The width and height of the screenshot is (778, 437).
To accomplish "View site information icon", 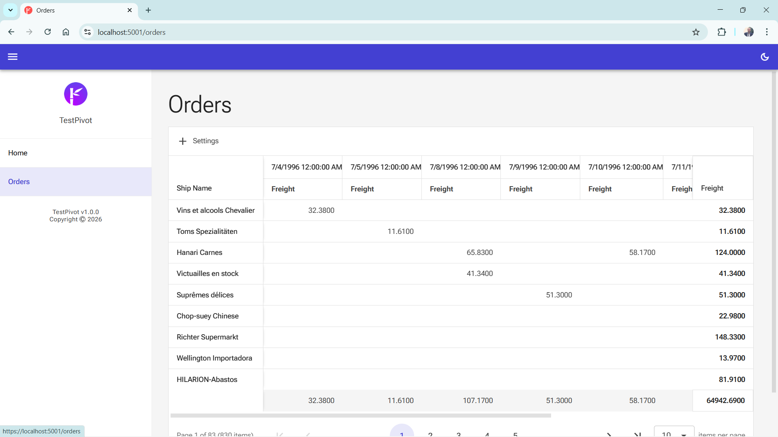I will coord(88,32).
